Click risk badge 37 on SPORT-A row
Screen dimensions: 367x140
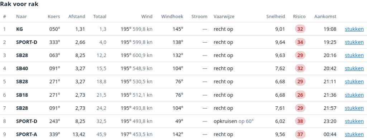[x=300, y=134]
